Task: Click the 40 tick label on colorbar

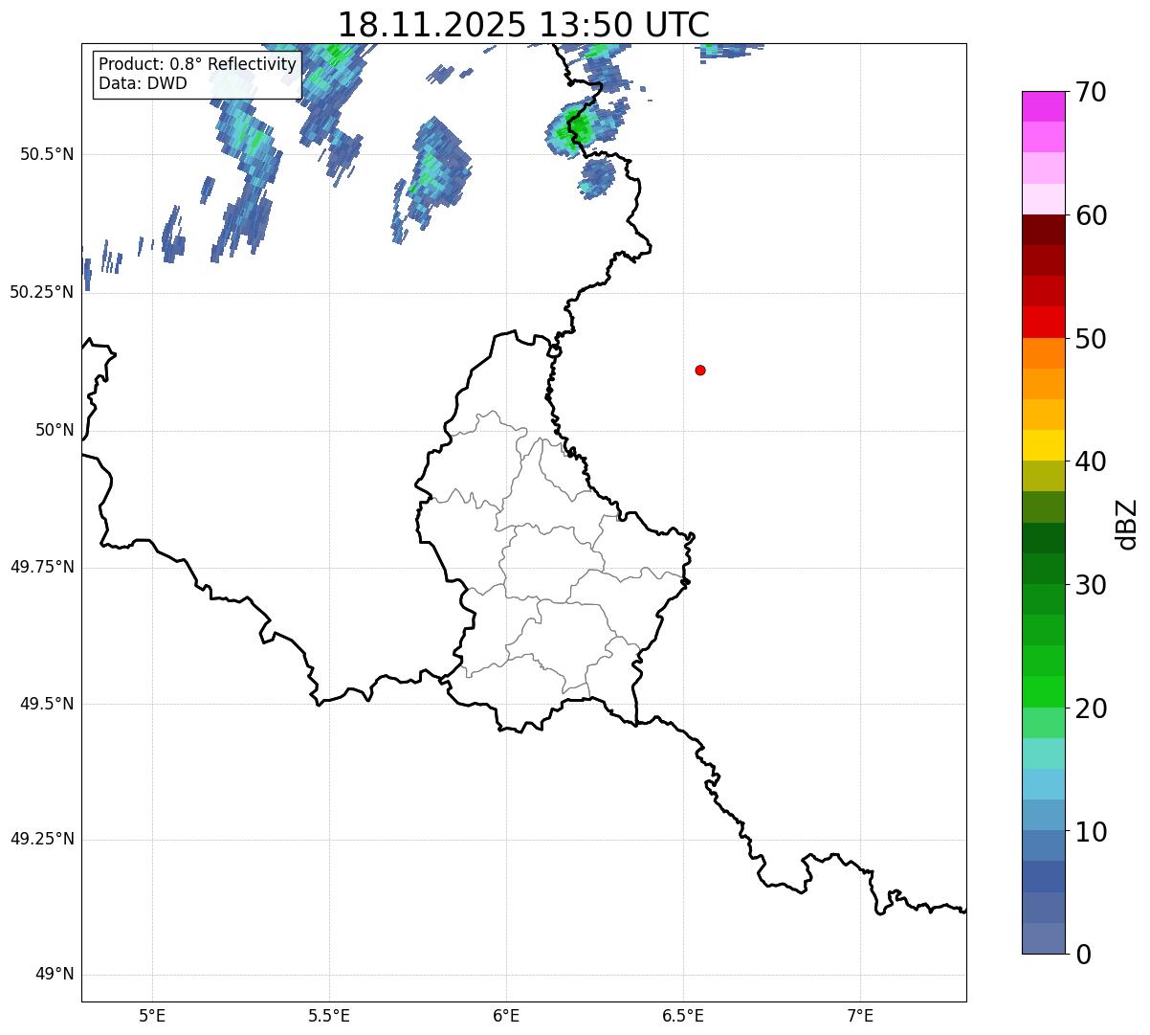Action: pos(1091,461)
